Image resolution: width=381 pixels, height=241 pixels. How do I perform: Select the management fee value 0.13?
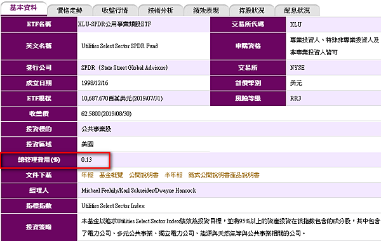[86, 160]
